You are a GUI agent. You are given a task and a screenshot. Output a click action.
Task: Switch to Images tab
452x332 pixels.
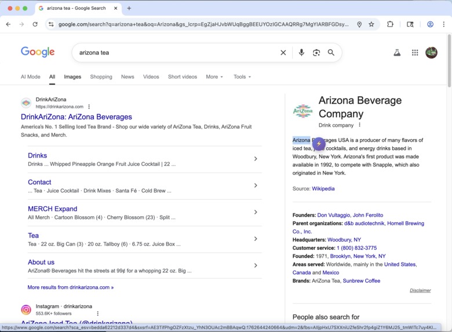72,76
